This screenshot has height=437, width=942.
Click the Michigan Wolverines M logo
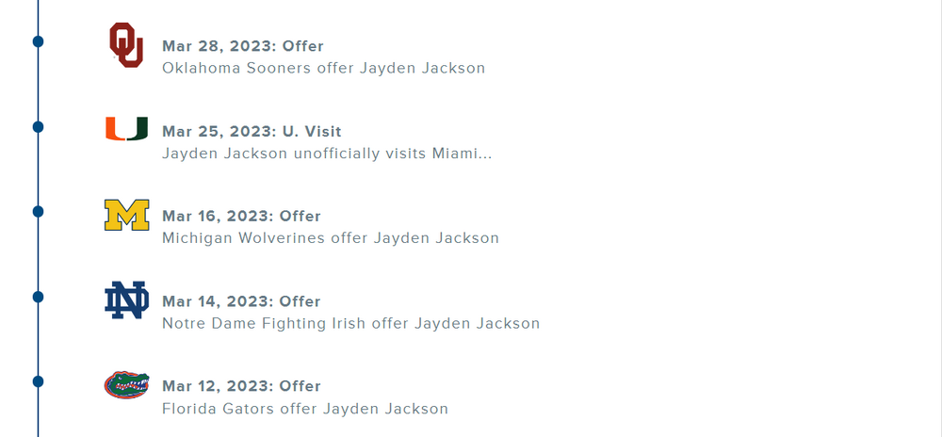coord(126,215)
